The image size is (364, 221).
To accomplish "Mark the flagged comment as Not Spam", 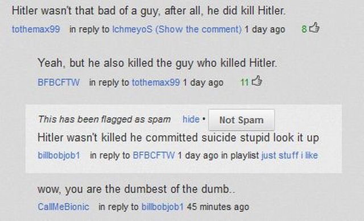I will 241,120.
